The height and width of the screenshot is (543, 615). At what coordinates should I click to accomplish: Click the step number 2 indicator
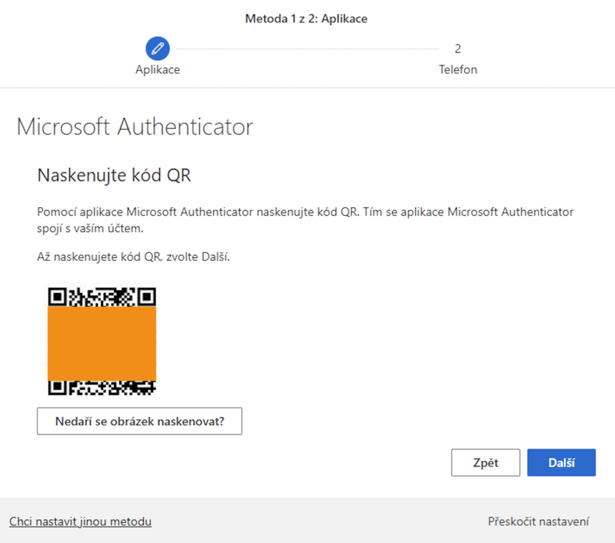coord(457,49)
